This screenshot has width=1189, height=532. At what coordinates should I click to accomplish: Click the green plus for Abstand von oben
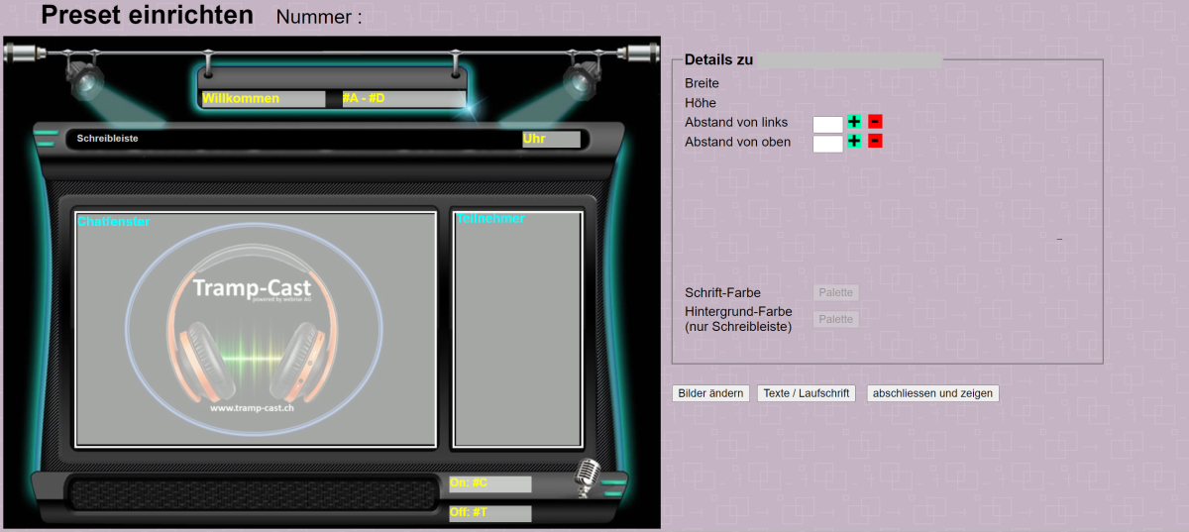[854, 141]
